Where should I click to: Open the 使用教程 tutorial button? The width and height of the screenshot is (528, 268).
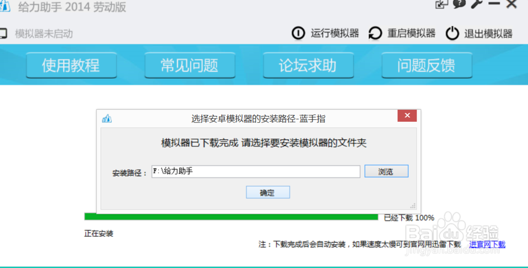(71, 65)
